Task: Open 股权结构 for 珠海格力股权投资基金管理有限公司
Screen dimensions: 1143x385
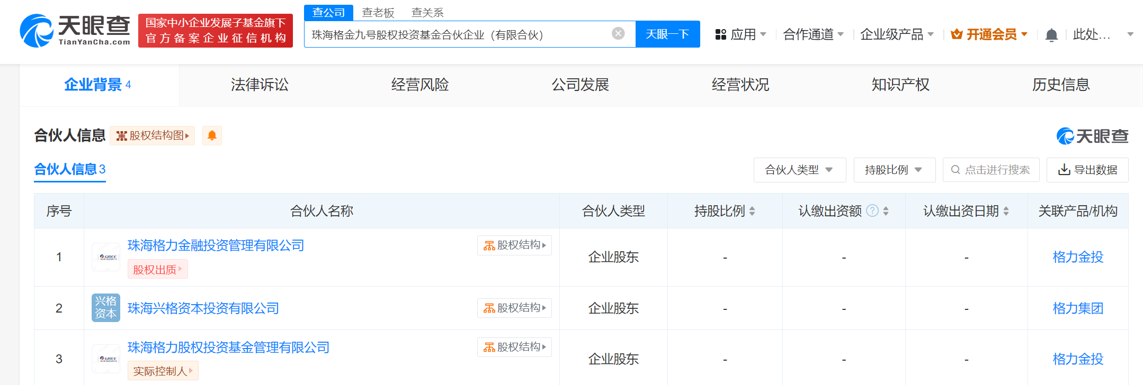Action: (514, 347)
